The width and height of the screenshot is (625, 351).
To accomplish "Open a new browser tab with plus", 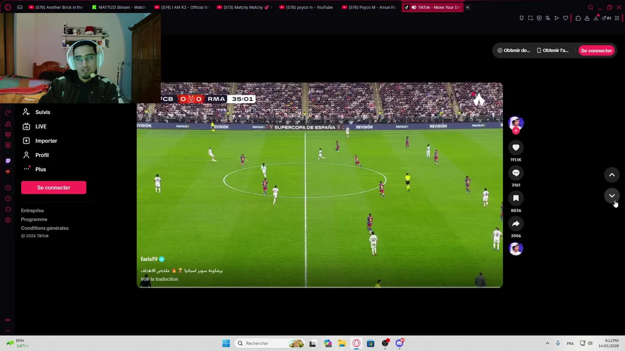I will pyautogui.click(x=467, y=7).
